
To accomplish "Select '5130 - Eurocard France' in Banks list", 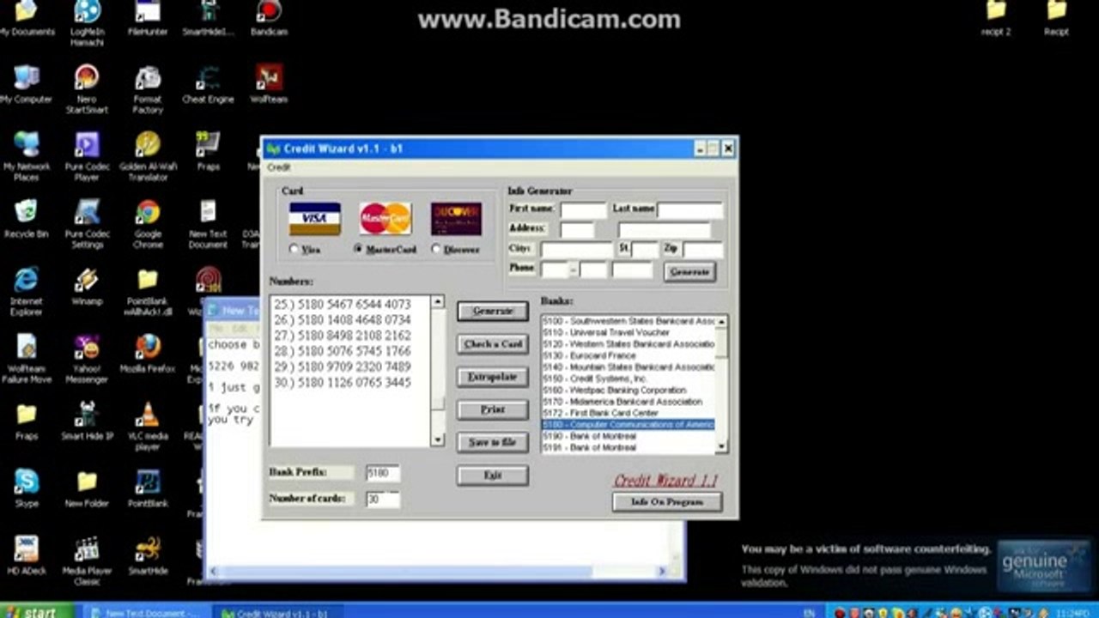I will coord(628,355).
